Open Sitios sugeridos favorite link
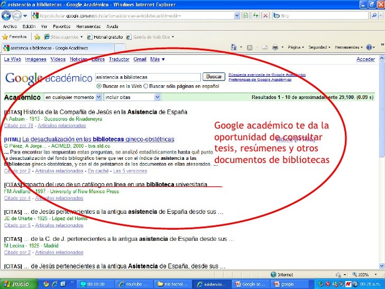The height and width of the screenshot is (289, 385). coord(63,37)
